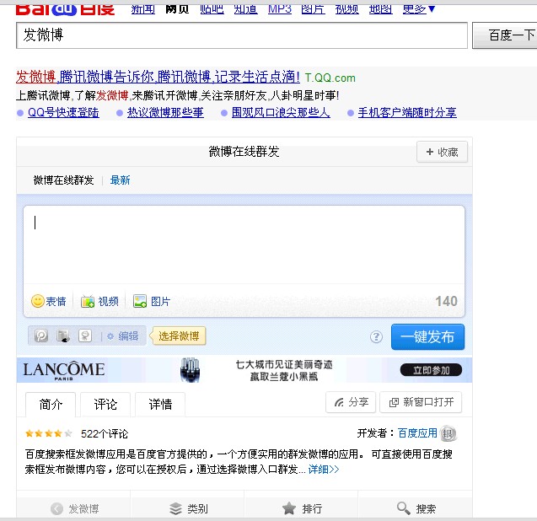
Task: Open the 视频 navigation link at top
Action: [347, 9]
